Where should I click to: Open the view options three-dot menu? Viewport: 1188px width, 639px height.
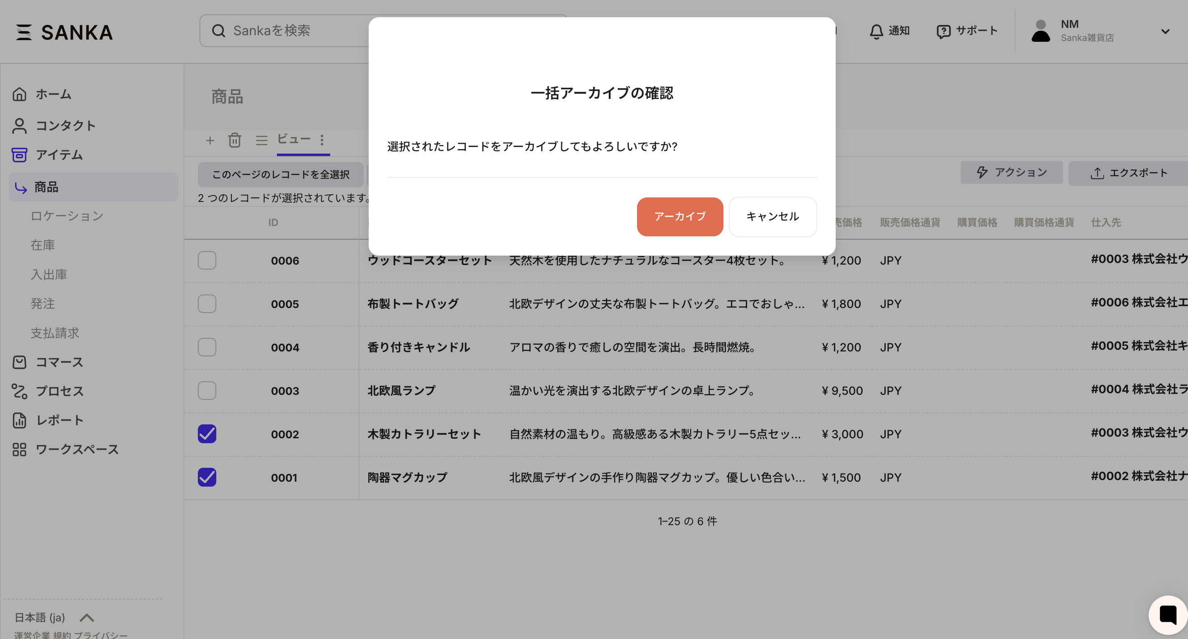pos(322,140)
